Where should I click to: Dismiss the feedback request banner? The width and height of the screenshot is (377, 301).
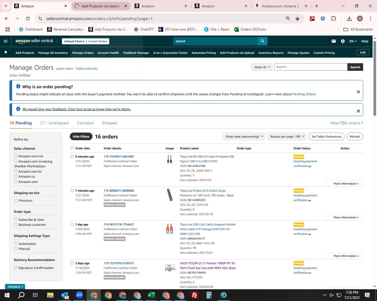pos(358,111)
